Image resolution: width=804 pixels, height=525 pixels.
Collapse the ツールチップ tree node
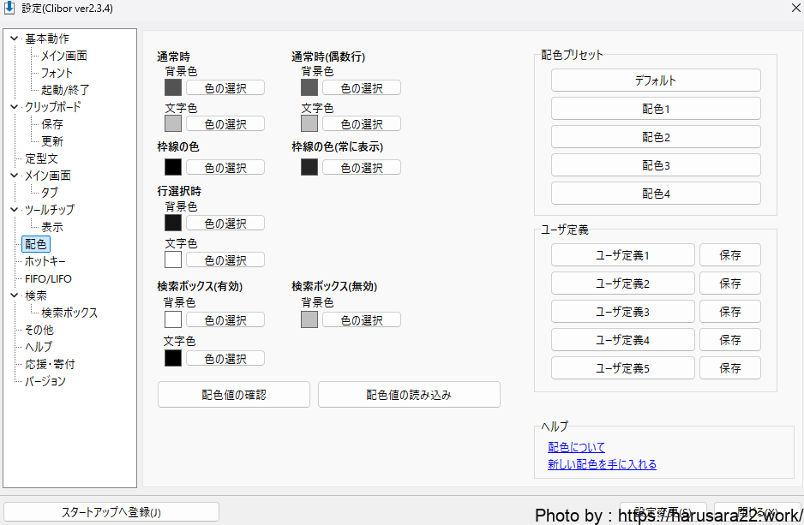pos(14,210)
